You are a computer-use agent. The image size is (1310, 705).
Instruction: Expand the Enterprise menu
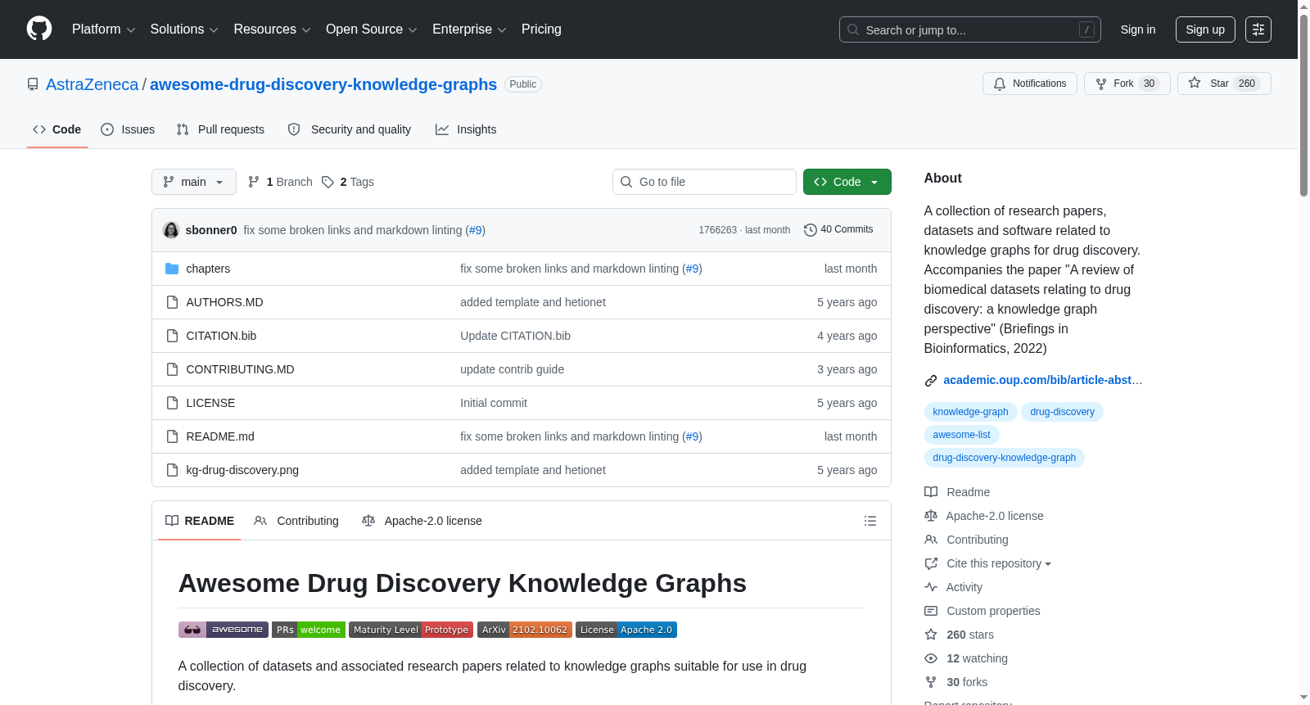click(469, 29)
